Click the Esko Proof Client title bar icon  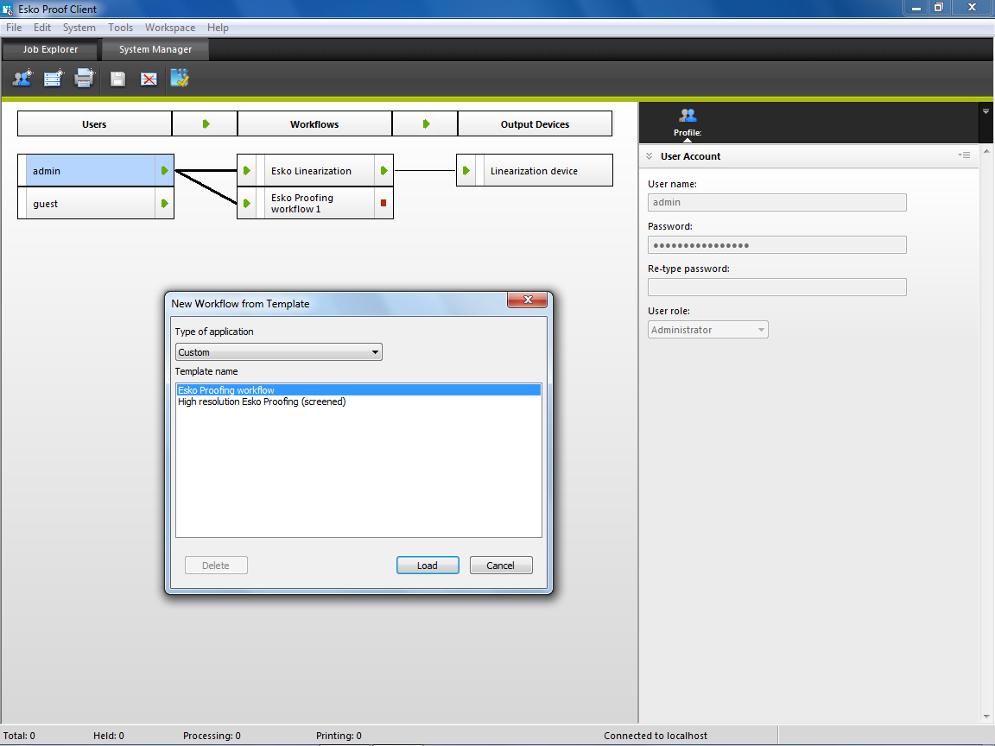click(x=9, y=9)
